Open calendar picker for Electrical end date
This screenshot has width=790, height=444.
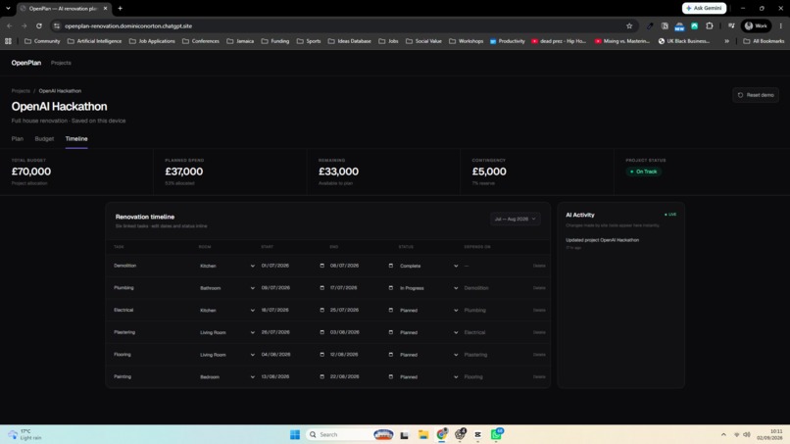390,310
